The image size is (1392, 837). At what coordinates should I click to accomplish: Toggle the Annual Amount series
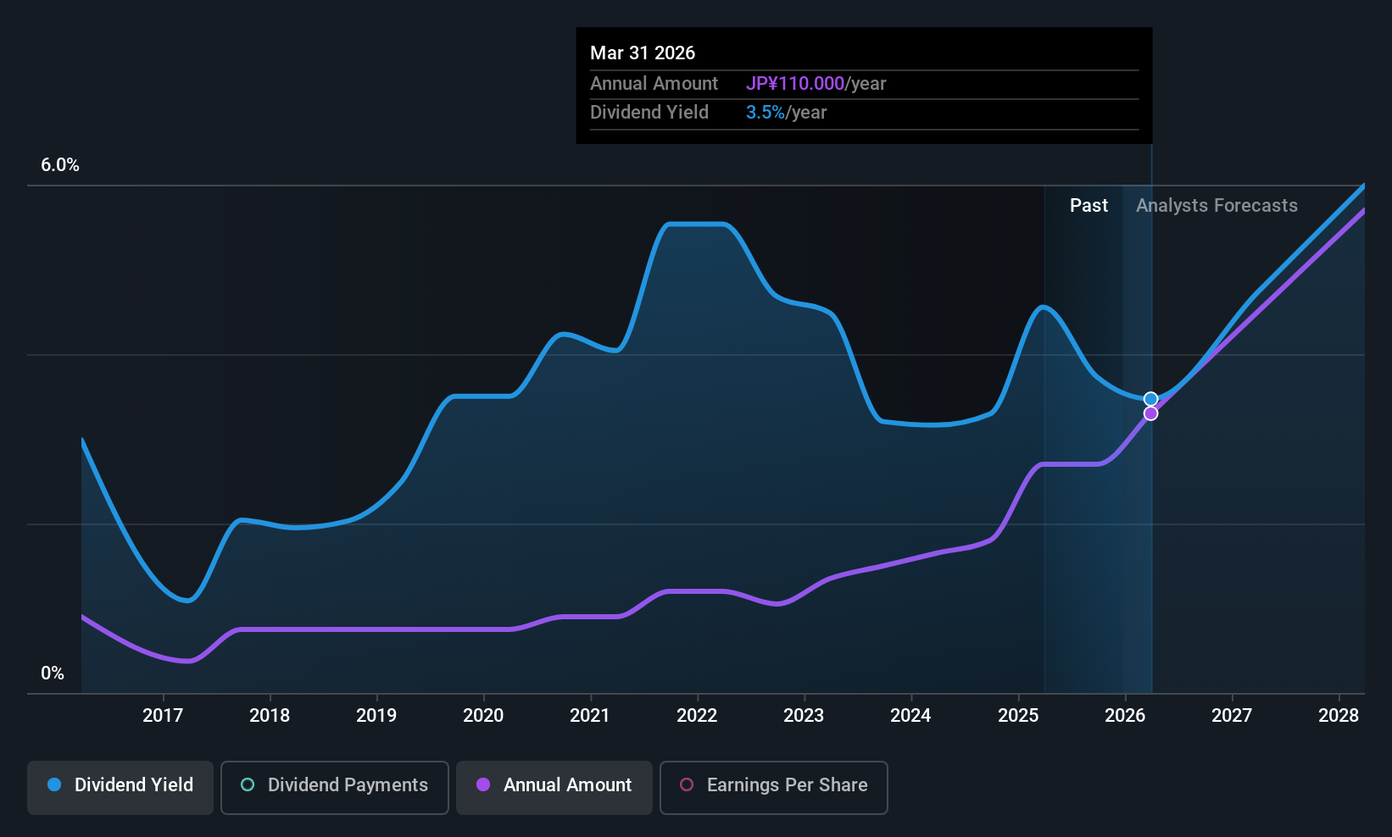tap(554, 787)
